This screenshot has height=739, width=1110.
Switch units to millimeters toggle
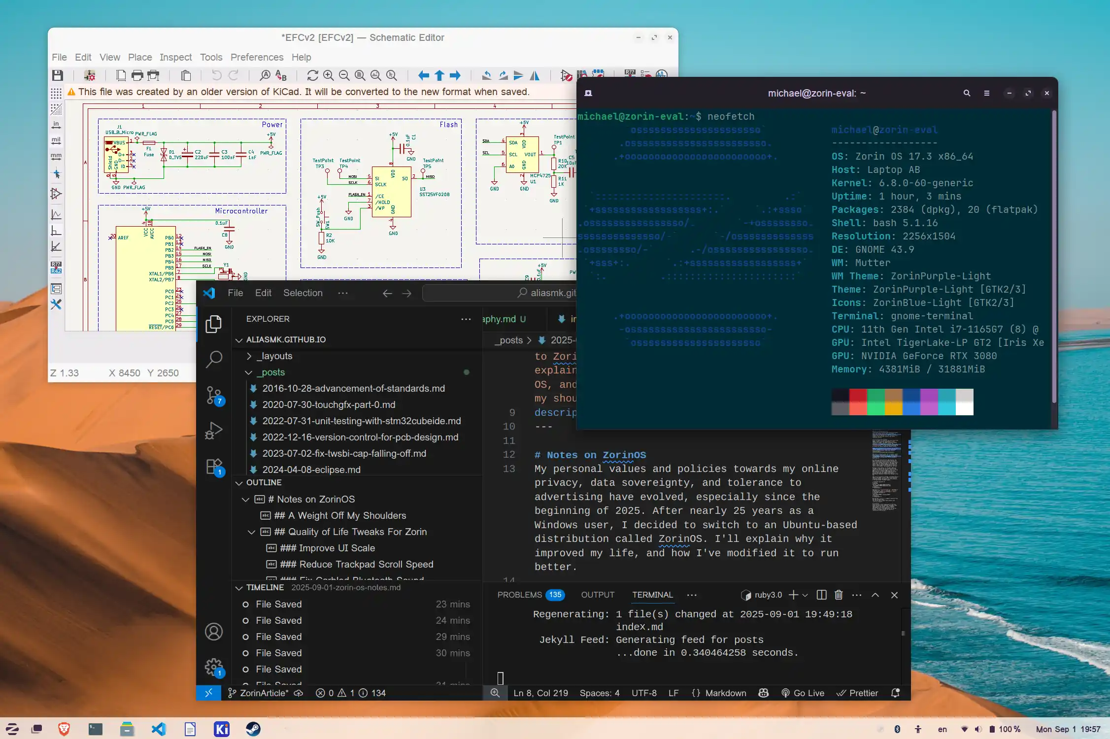(56, 157)
